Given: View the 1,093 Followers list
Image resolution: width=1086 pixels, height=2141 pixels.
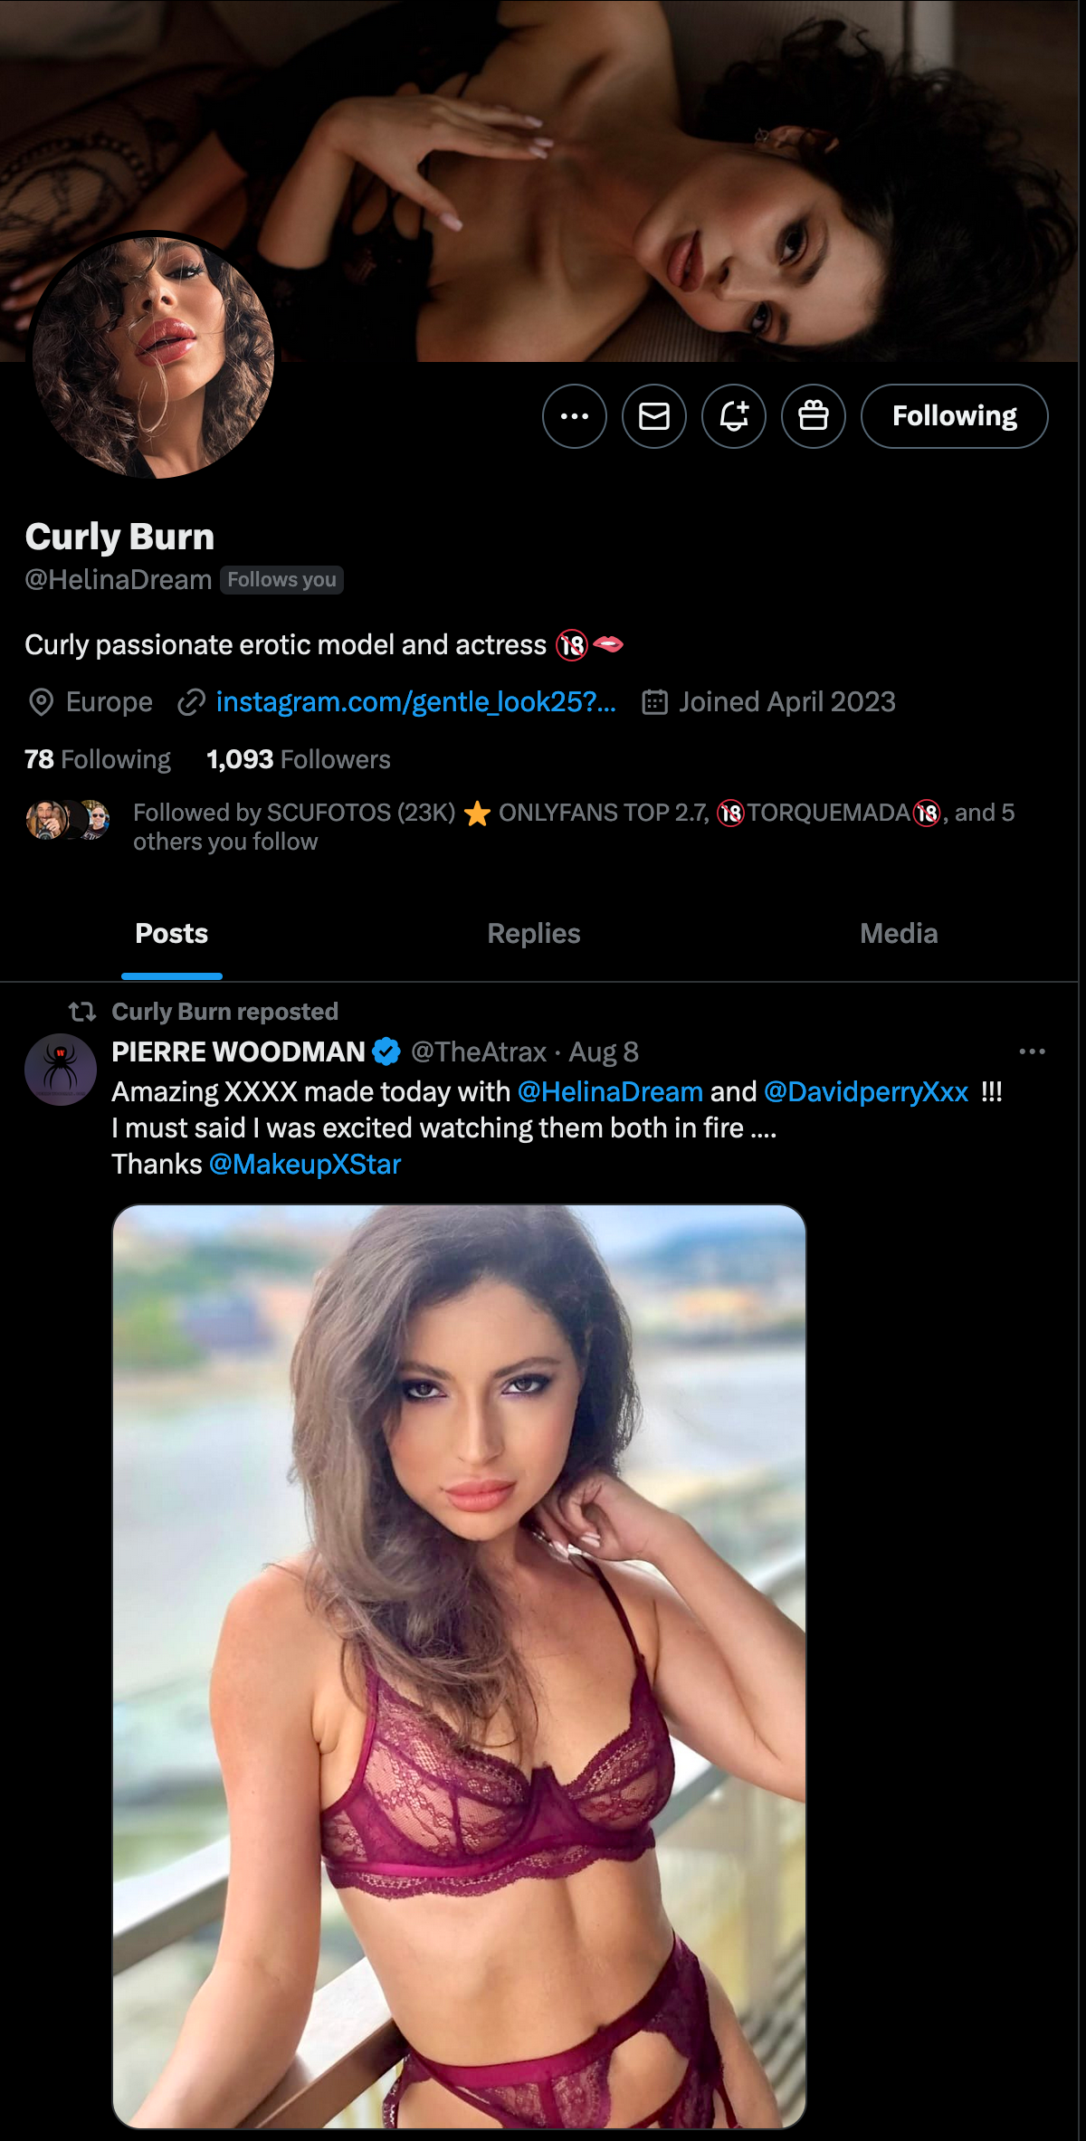Looking at the screenshot, I should [299, 759].
